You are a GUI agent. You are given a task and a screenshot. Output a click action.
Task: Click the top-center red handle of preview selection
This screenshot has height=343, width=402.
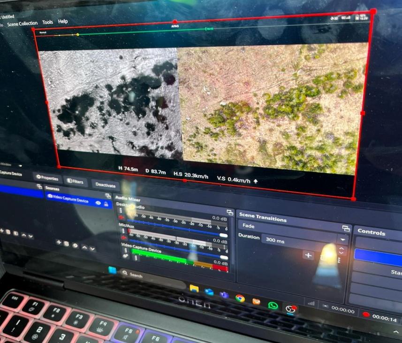[x=175, y=22]
